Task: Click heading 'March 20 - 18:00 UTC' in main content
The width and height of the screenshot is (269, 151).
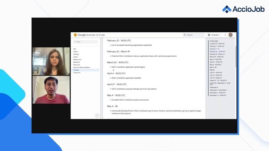Action: click(x=118, y=62)
